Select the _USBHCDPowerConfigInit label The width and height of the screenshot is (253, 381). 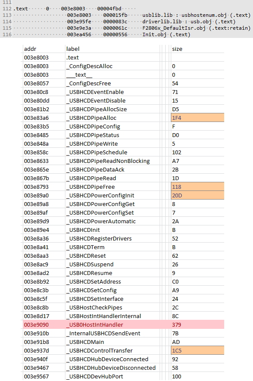pyautogui.click(x=100, y=196)
